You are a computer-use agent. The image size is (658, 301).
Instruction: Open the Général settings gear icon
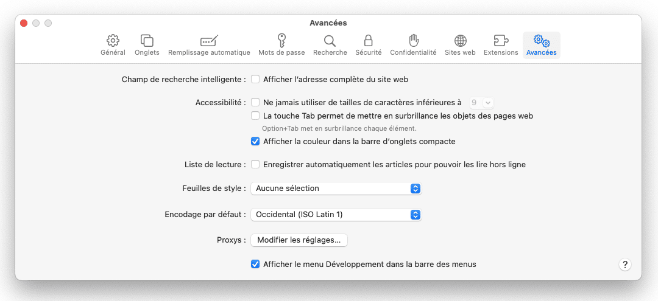tap(113, 41)
